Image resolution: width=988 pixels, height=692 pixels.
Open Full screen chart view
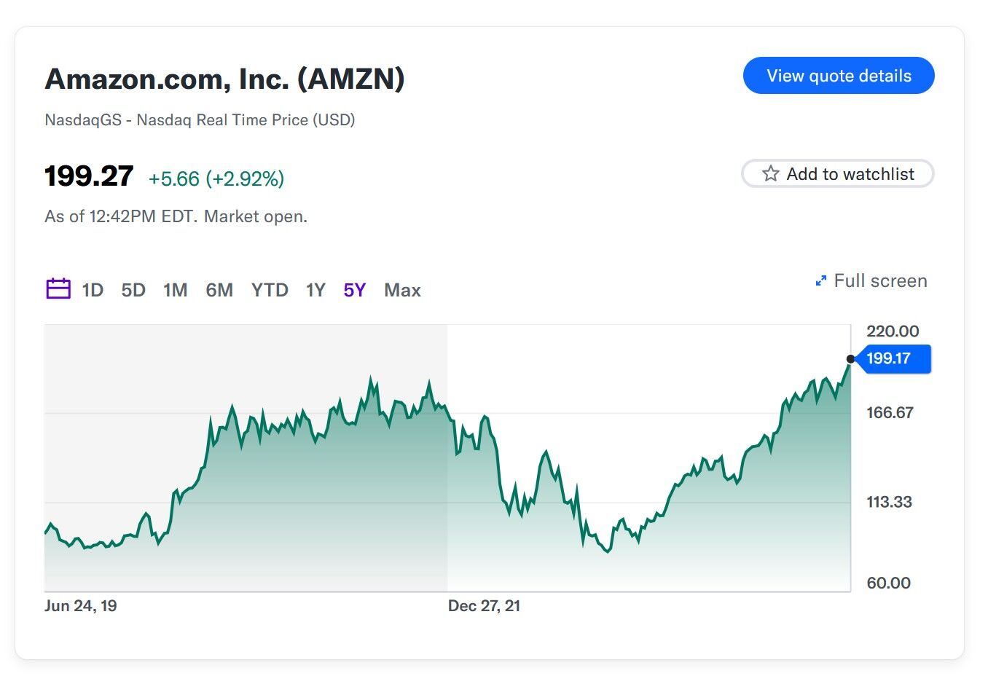tap(871, 281)
